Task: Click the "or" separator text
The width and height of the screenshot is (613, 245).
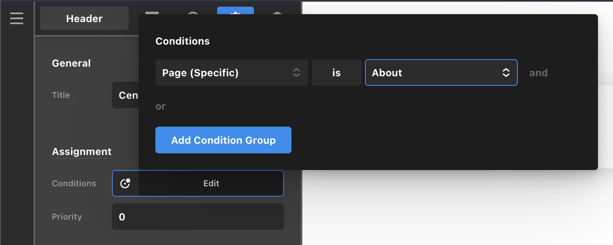Action: coord(160,106)
